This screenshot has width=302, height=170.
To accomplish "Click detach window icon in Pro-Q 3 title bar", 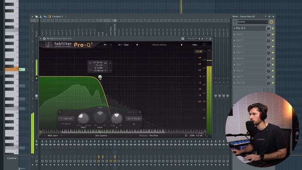I will click(183, 39).
